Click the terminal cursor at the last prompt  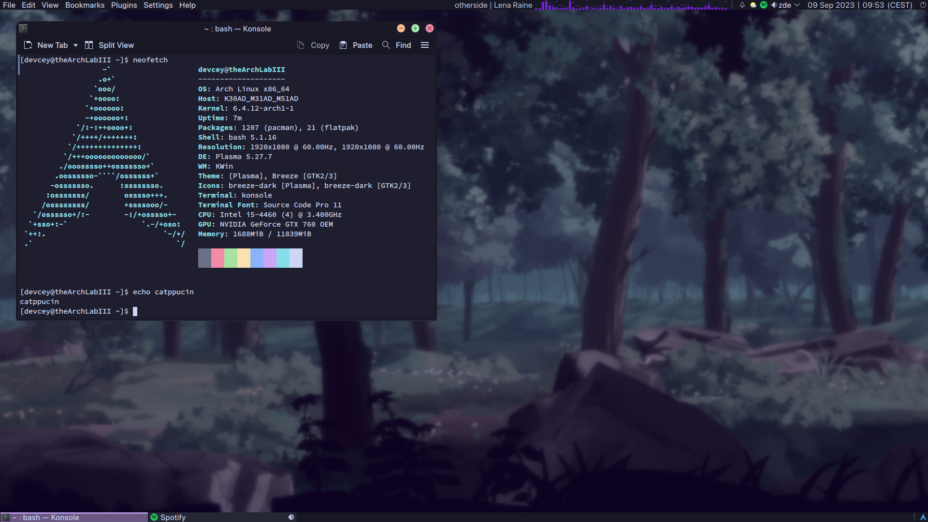(x=135, y=311)
